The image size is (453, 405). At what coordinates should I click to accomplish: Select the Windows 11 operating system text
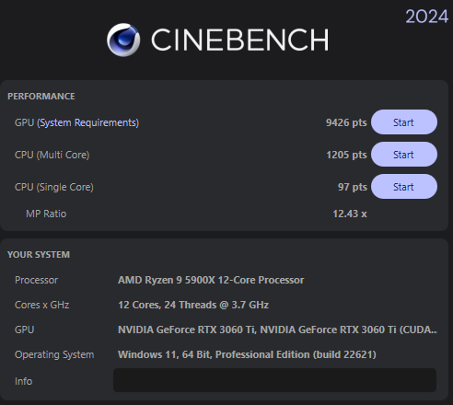click(x=247, y=354)
